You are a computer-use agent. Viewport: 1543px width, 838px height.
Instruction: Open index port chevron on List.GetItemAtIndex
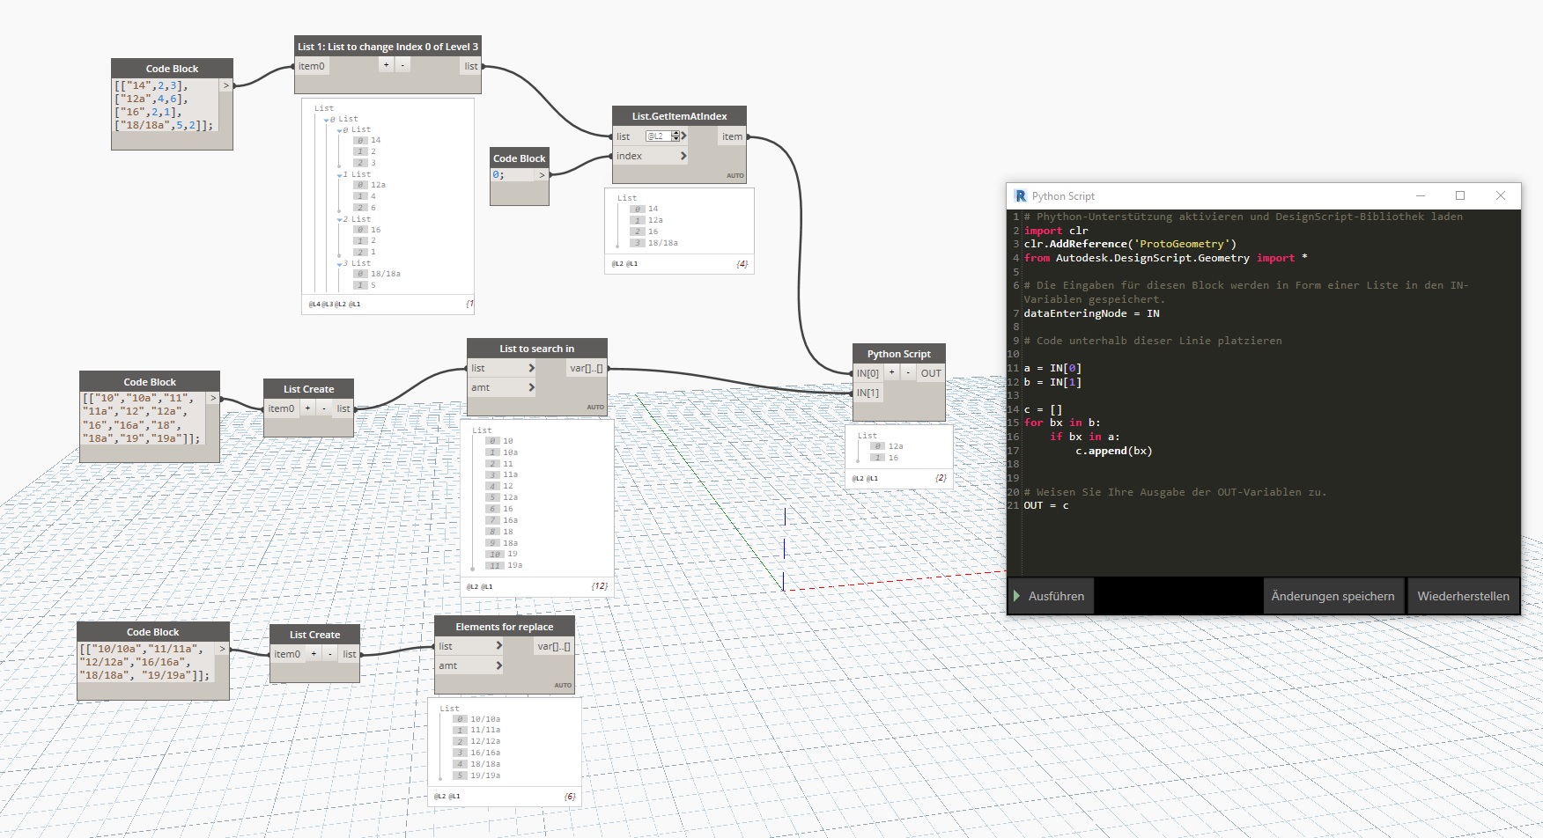683,156
